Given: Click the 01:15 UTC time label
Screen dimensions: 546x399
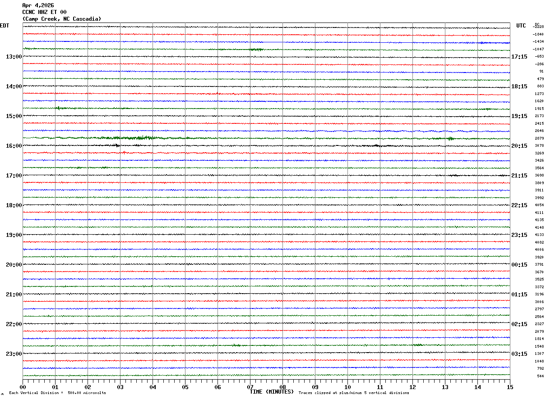Looking at the screenshot, I should (x=519, y=295).
